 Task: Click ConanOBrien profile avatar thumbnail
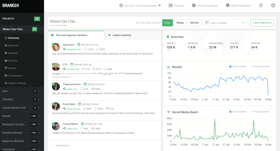[x=56, y=126]
